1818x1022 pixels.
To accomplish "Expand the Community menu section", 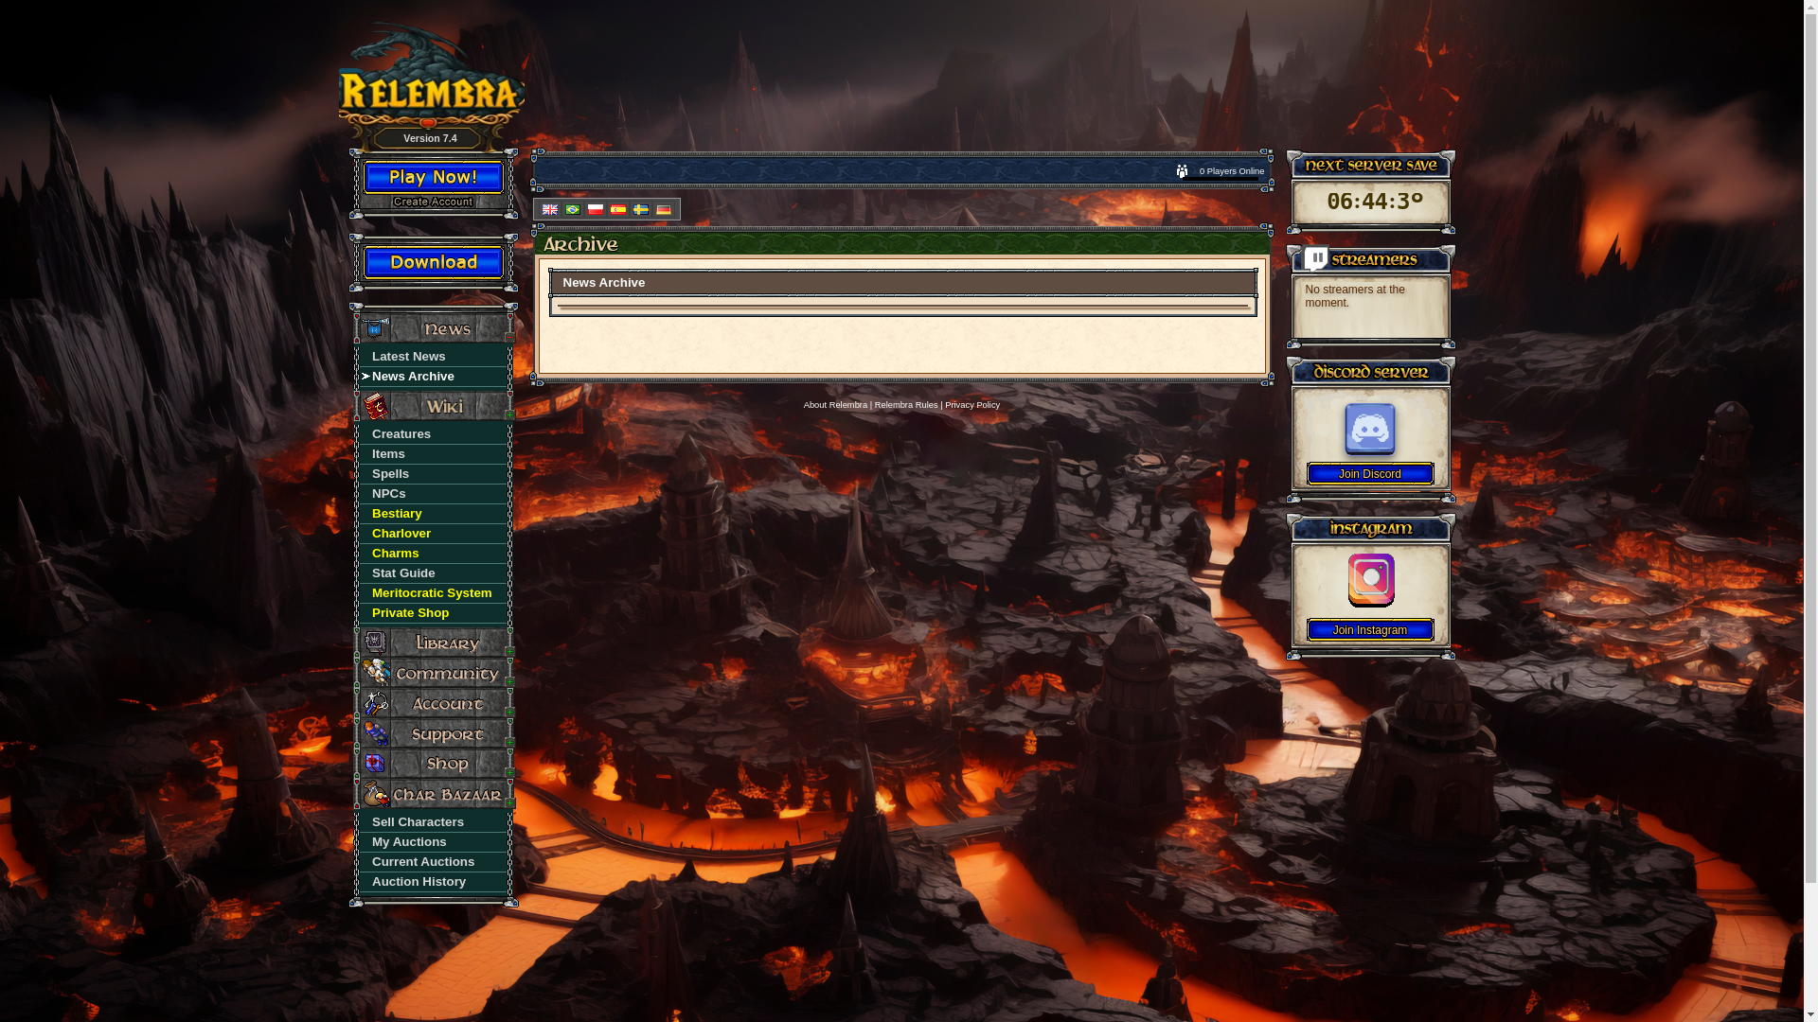I will 509,681.
